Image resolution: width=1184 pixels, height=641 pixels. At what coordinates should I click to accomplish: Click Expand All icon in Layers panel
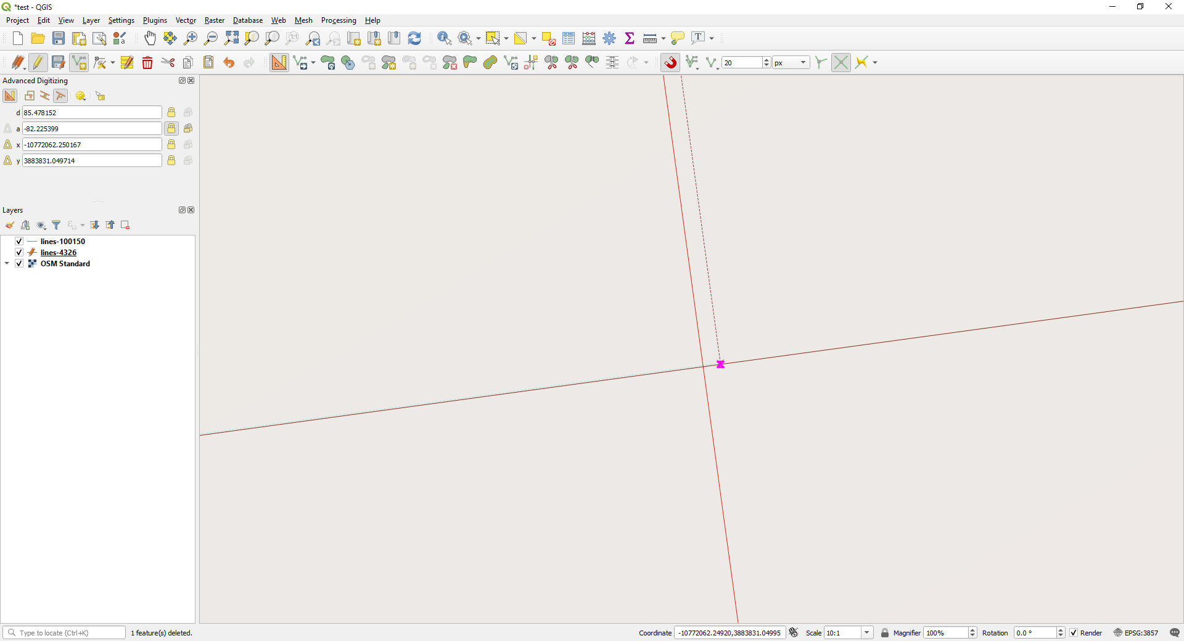94,225
